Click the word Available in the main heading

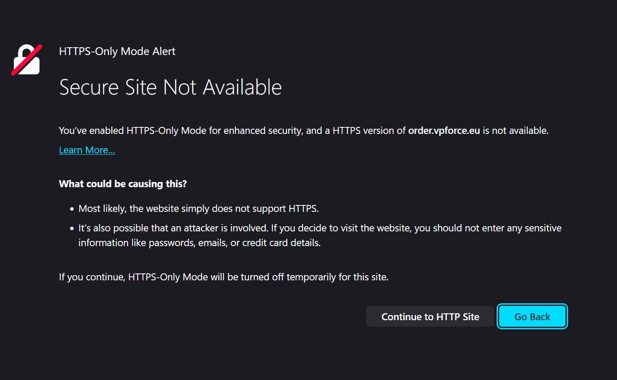(242, 87)
